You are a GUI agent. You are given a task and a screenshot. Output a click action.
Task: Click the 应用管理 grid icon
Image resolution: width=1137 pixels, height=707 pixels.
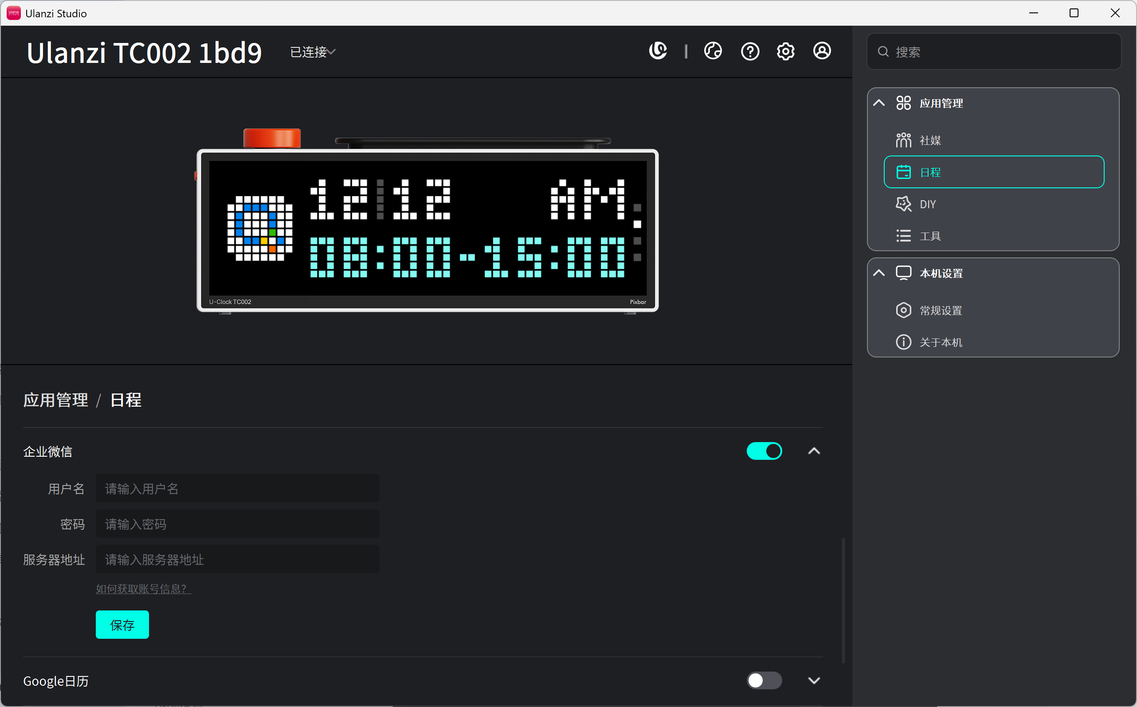[x=903, y=103]
